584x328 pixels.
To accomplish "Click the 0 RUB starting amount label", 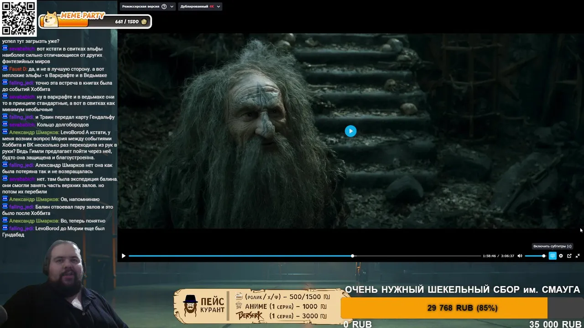I will coord(358,324).
